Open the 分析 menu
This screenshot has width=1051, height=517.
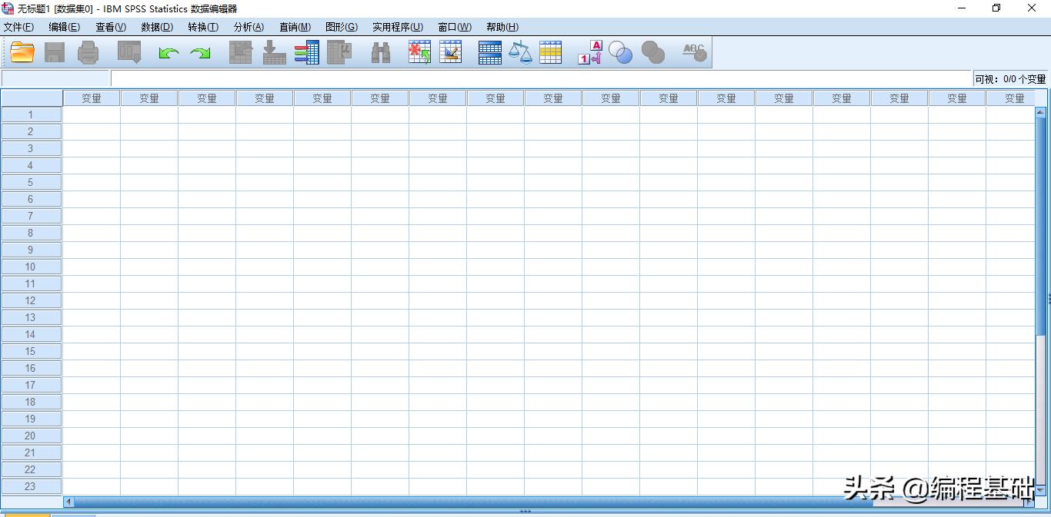pyautogui.click(x=248, y=27)
